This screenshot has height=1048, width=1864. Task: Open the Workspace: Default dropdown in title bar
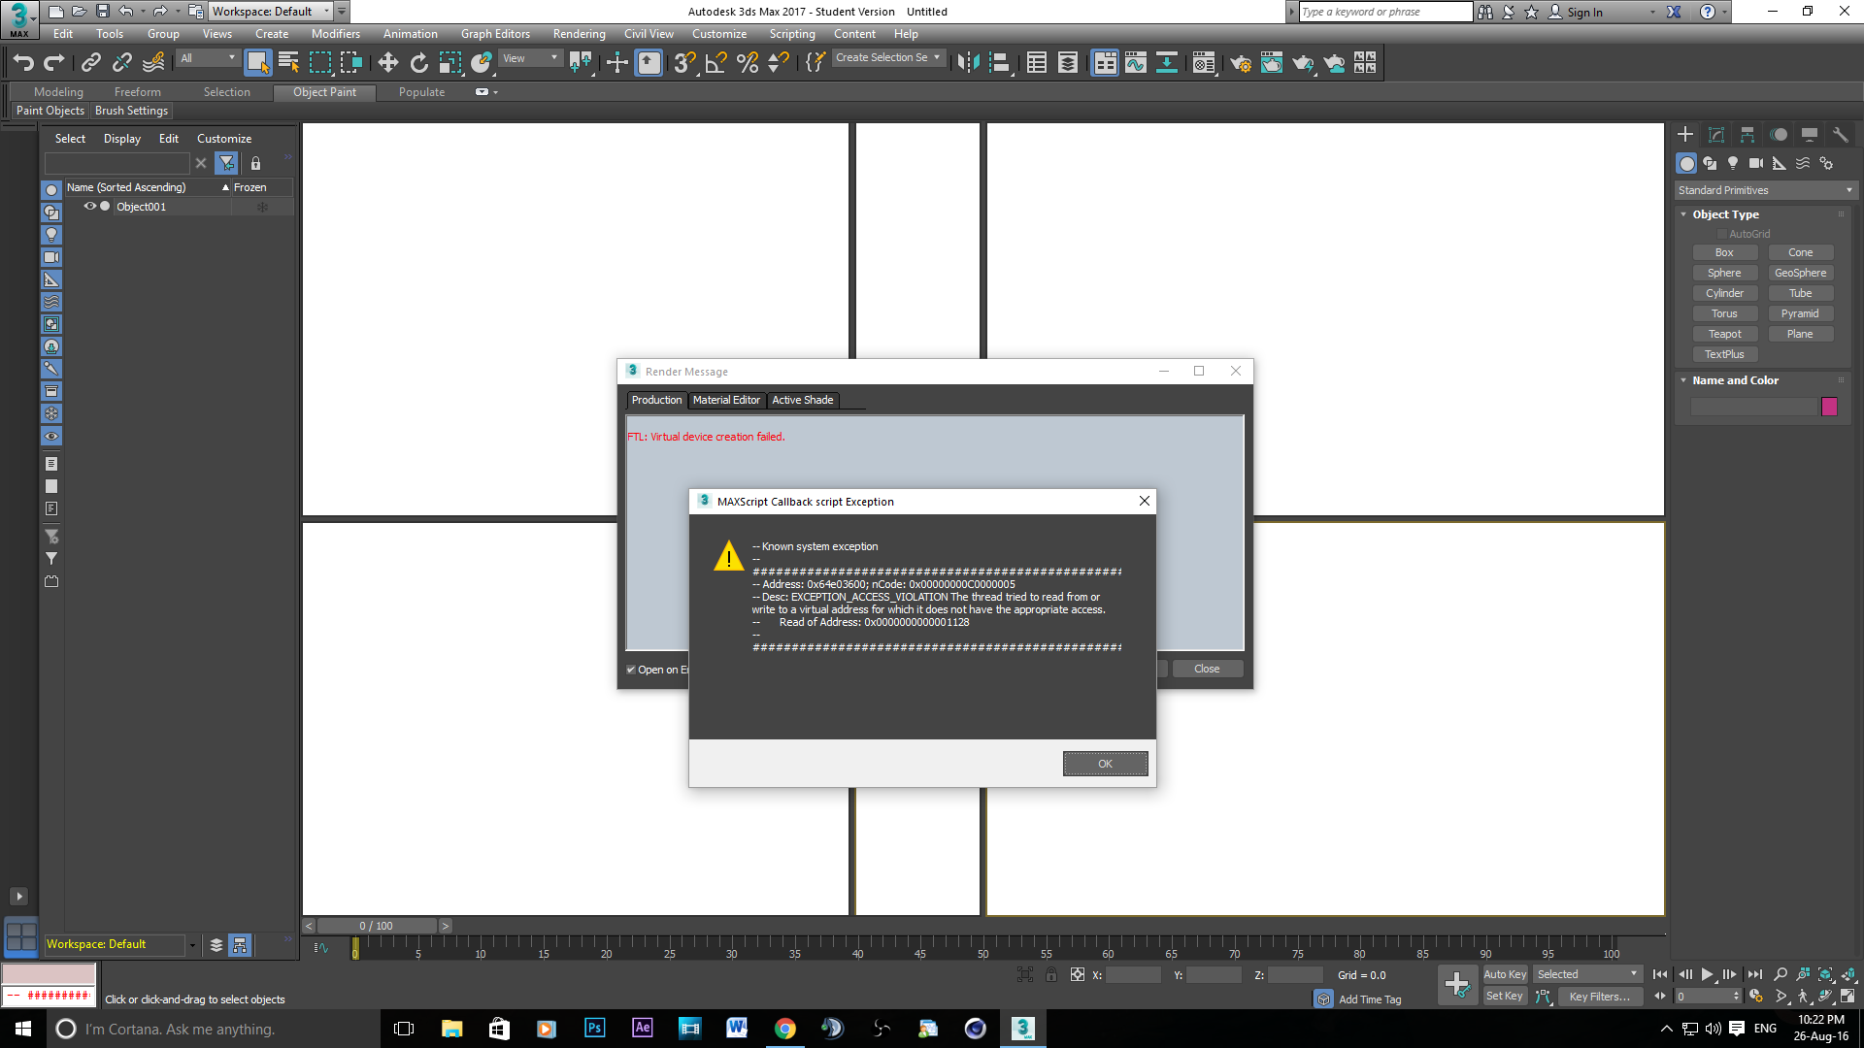click(271, 12)
